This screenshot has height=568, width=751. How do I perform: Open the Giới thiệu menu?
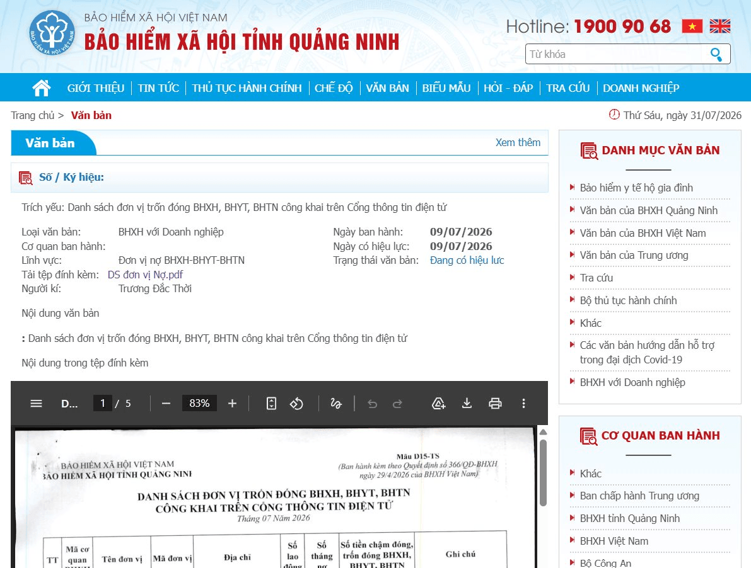pos(96,88)
